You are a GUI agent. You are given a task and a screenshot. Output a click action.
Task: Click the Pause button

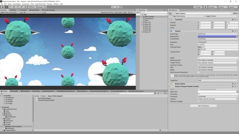click(117, 7)
